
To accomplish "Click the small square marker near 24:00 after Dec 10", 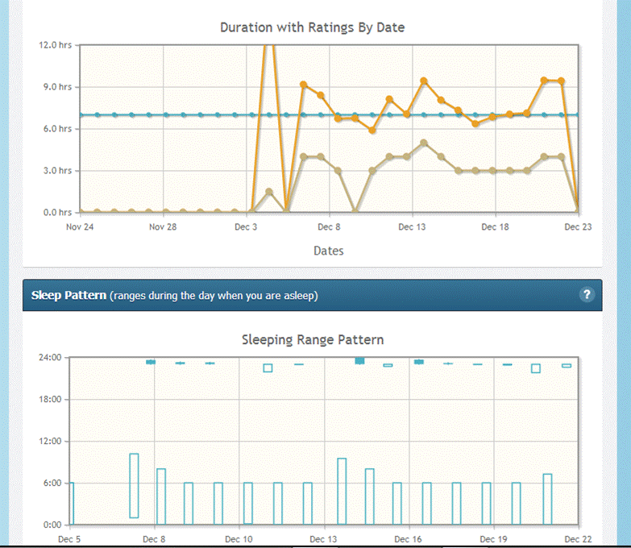I will point(268,367).
